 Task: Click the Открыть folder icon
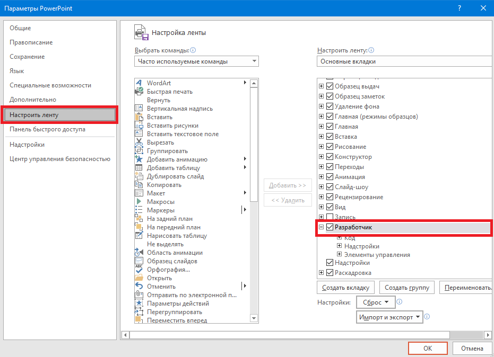pos(139,278)
